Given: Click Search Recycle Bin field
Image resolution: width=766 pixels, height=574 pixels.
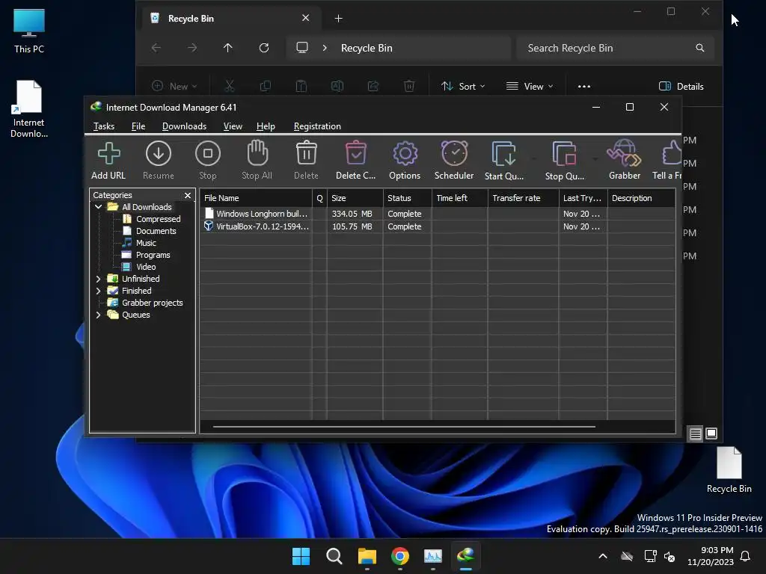Looking at the screenshot, I should 616,48.
